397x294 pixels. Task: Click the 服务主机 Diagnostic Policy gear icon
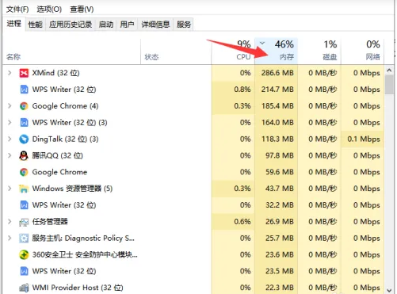coord(24,239)
